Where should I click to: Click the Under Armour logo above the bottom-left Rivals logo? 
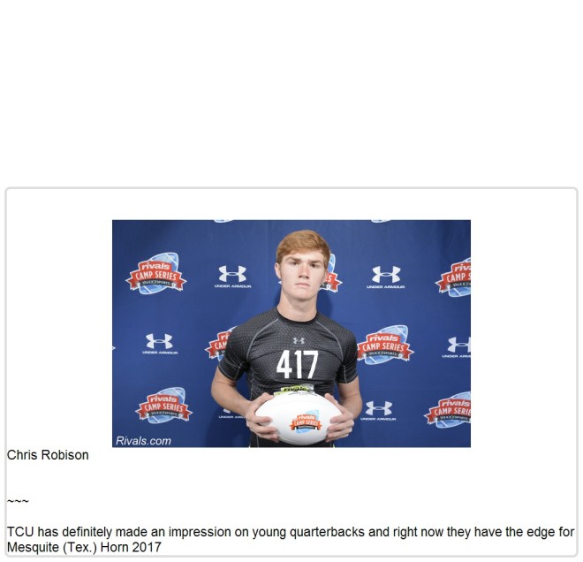(160, 344)
